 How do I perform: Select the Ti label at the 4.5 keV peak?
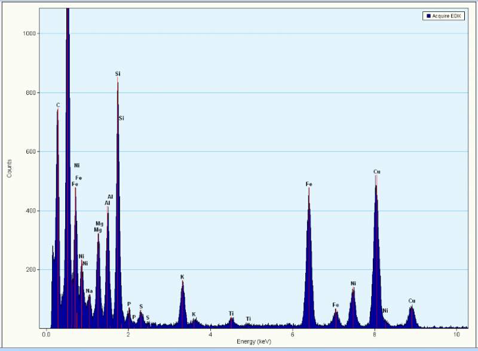231,313
